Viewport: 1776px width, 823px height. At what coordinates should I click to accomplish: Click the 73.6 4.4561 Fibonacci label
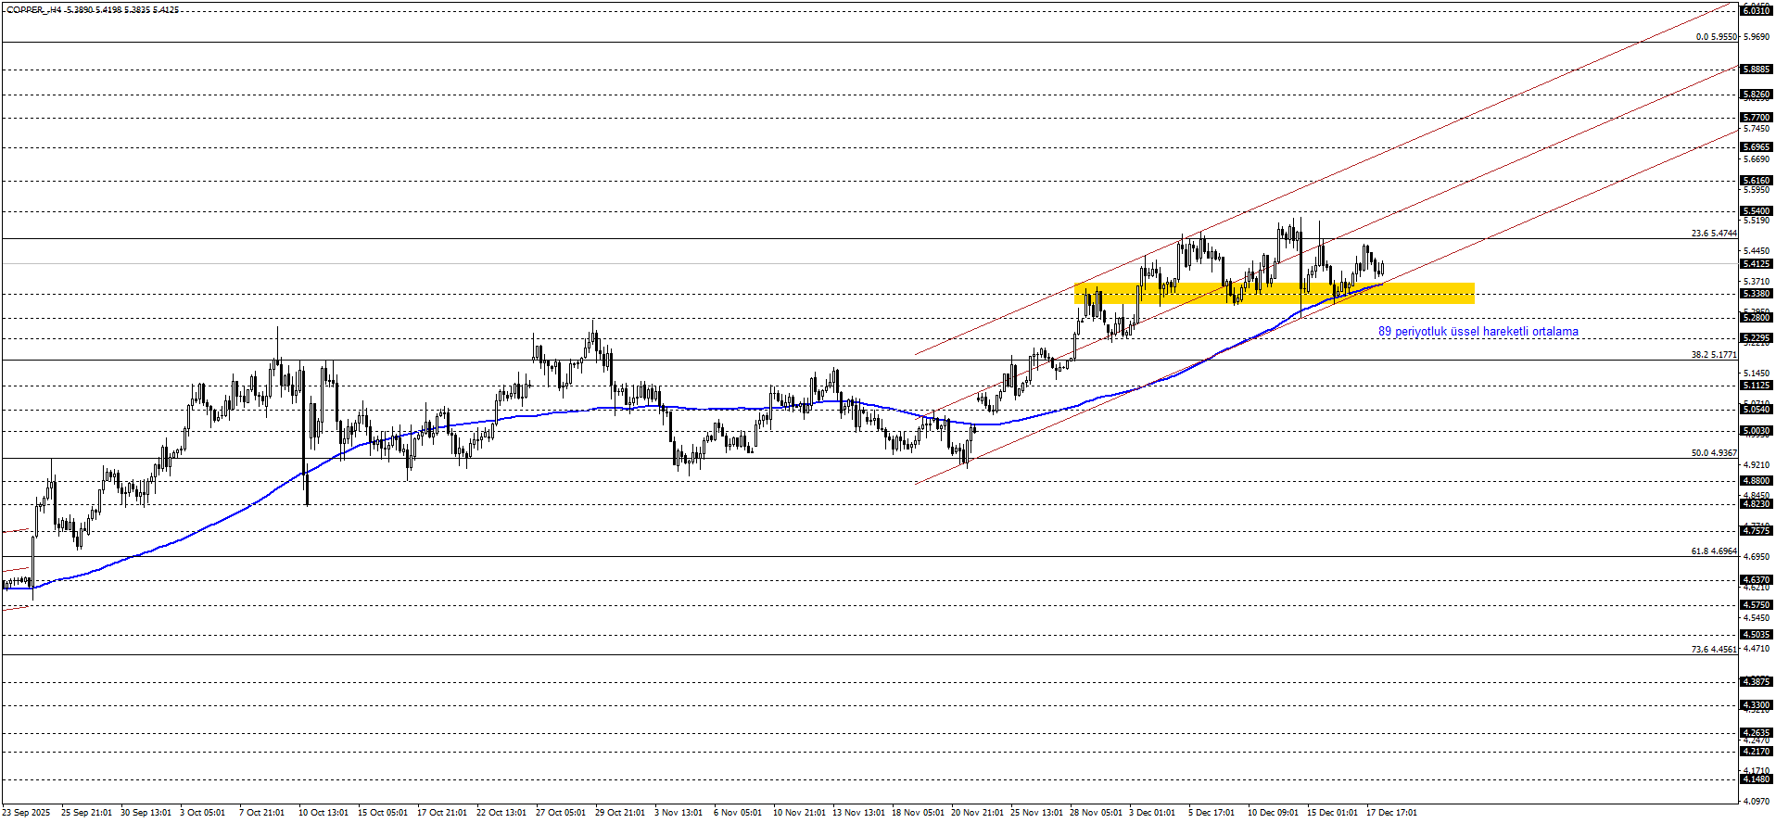(1713, 650)
